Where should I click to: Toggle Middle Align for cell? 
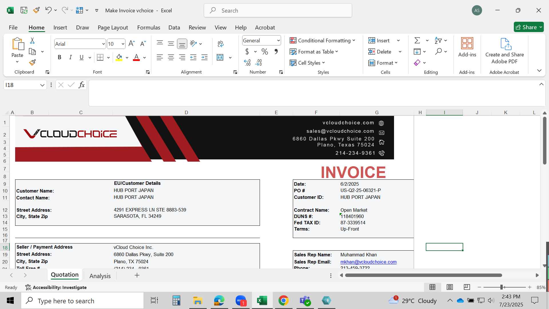click(171, 43)
